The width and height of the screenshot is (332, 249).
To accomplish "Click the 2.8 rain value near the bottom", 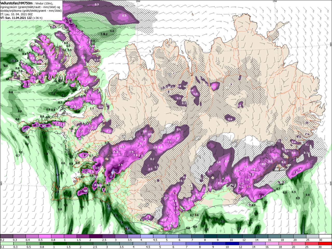I will [x=239, y=229].
